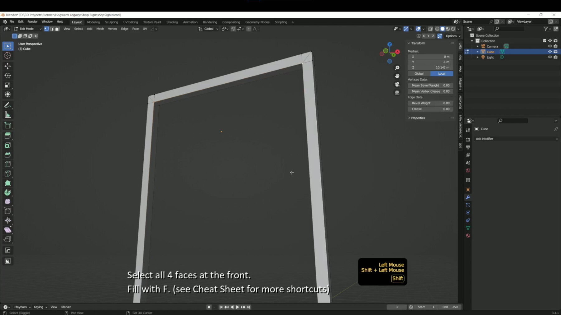Open the Global transform orientation dropdown
561x315 pixels.
click(x=209, y=29)
